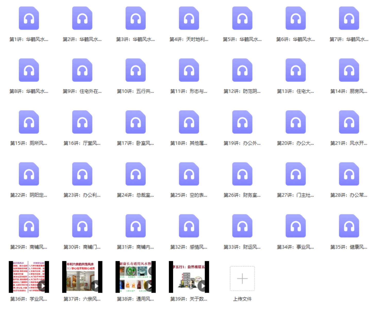Viewport: 376px width, 312px height.
Task: Open the 第21讲: 风水开 audio icon
Action: tap(349, 122)
